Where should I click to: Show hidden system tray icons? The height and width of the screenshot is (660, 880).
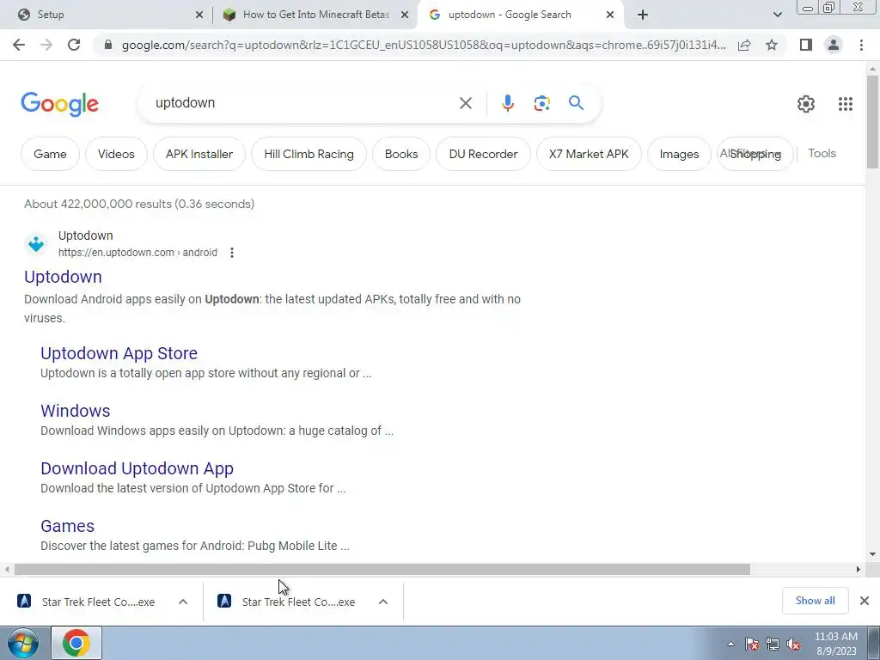[730, 645]
